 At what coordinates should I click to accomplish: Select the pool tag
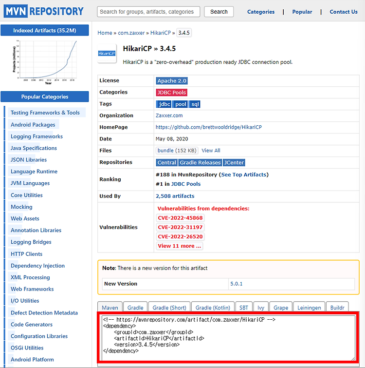[x=180, y=104]
